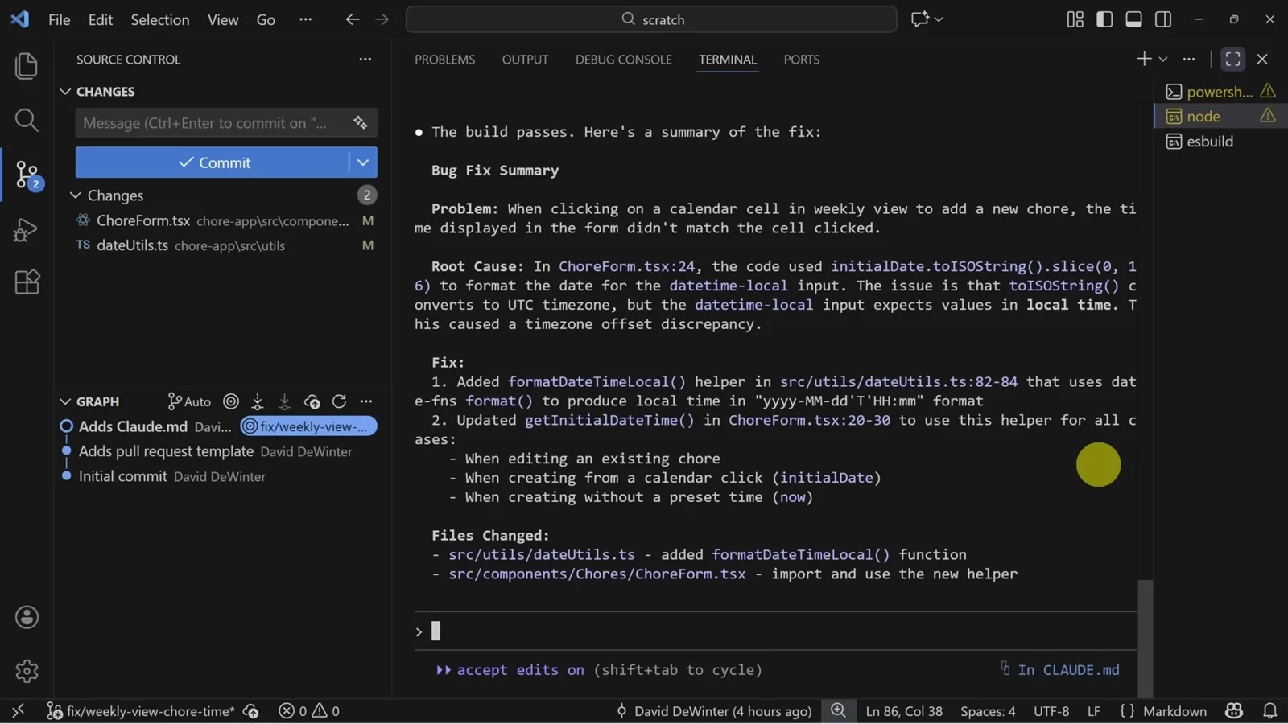Open Graph section more actions ellipsis
This screenshot has height=724, width=1288.
[366, 401]
